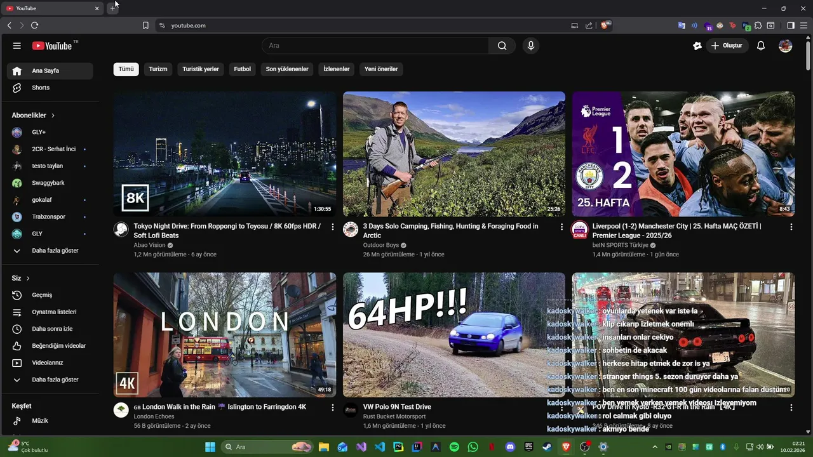Open options menu for London Walk video
The width and height of the screenshot is (813, 457).
332,407
